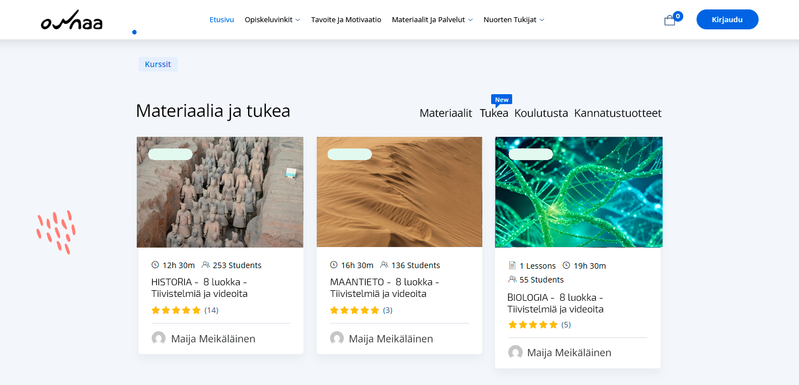This screenshot has width=799, height=385.
Task: Go to Etusivu in the navigation
Action: (x=221, y=20)
